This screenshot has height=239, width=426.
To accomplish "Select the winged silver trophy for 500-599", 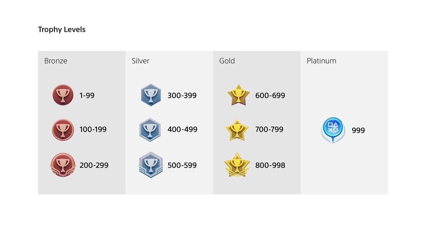I will 150,165.
